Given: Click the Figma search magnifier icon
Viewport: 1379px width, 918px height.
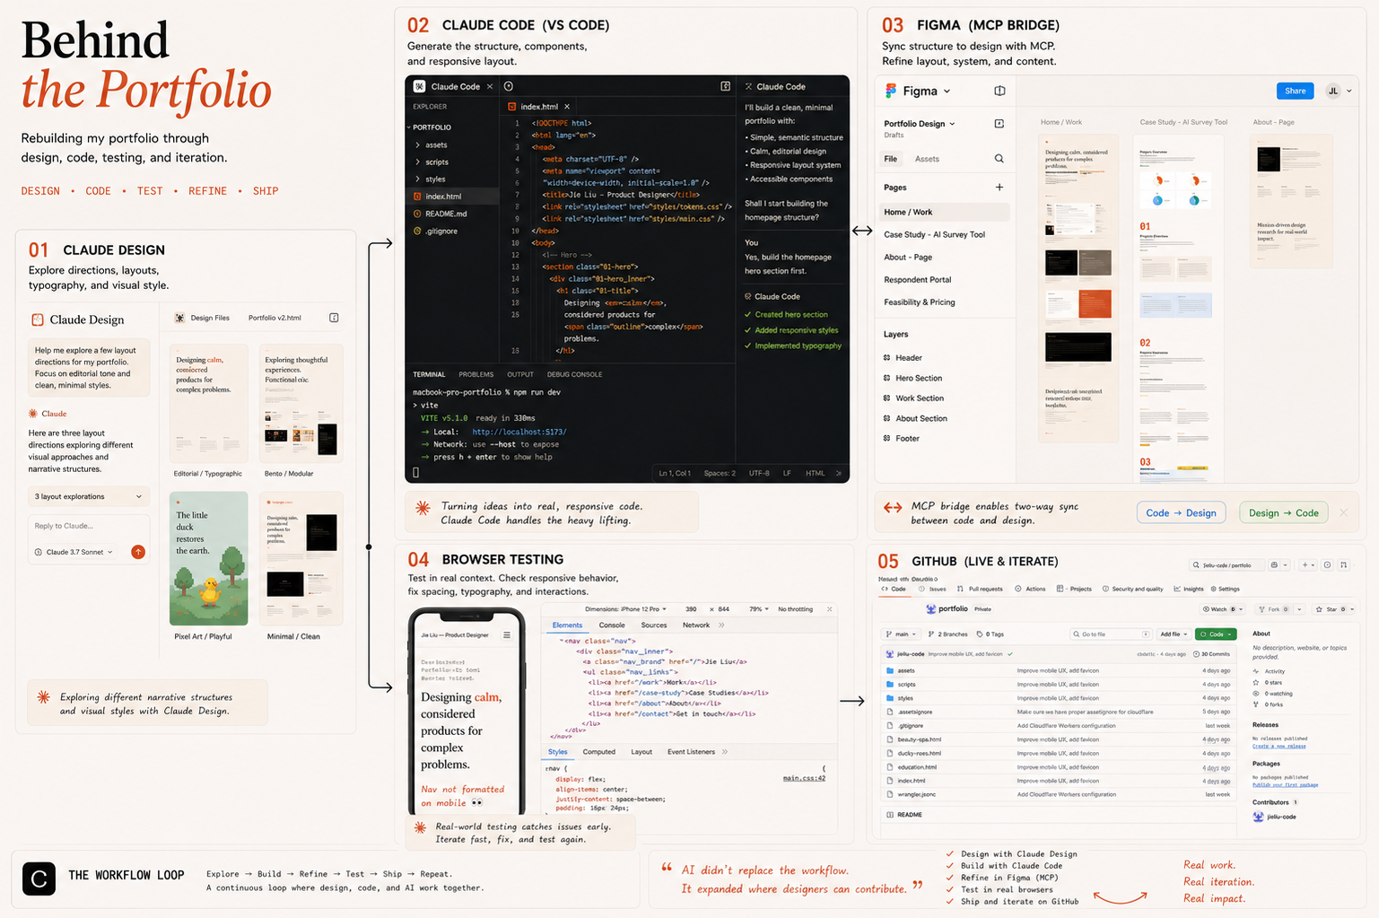Looking at the screenshot, I should click(x=999, y=159).
